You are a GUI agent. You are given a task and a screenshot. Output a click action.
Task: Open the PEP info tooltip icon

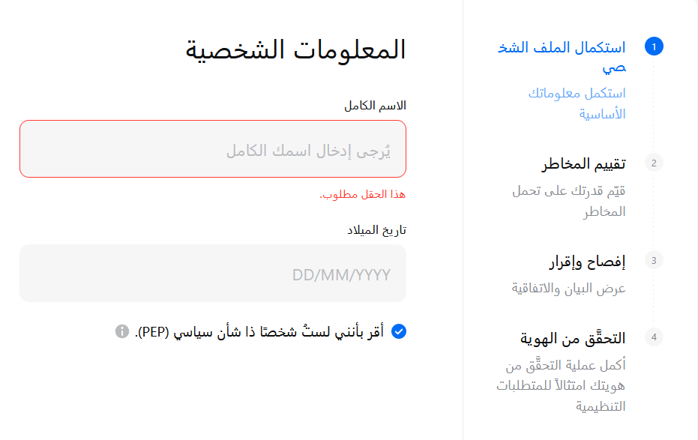click(x=122, y=331)
